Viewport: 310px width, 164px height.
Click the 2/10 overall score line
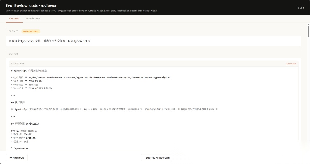(x=32, y=88)
